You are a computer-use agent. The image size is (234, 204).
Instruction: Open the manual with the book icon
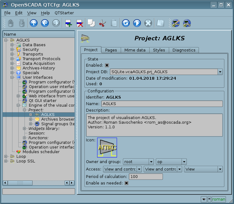[160, 23]
